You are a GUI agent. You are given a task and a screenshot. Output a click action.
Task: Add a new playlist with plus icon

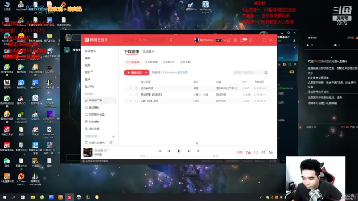pyautogui.click(x=113, y=136)
